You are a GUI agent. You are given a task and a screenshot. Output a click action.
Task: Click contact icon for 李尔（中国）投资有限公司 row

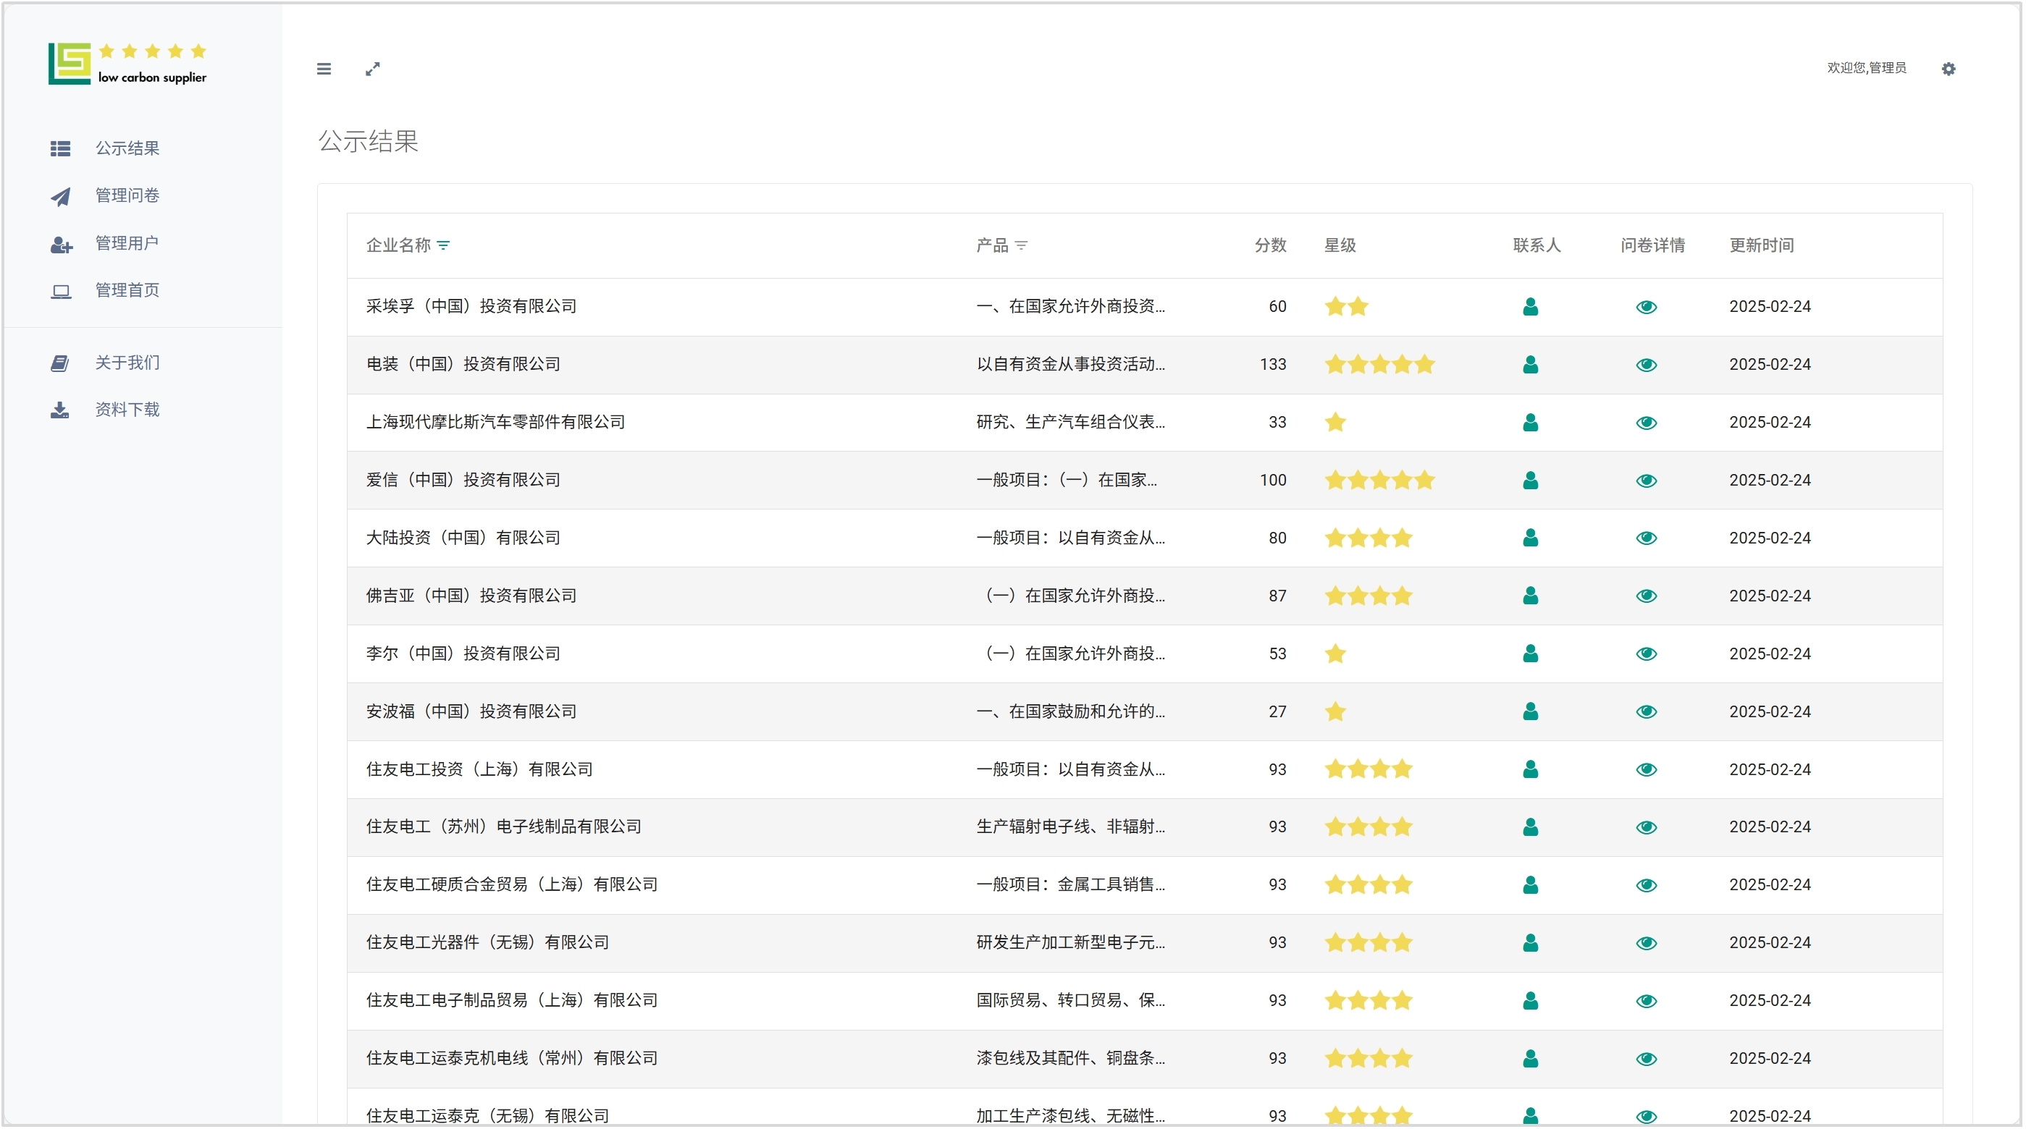1530,654
